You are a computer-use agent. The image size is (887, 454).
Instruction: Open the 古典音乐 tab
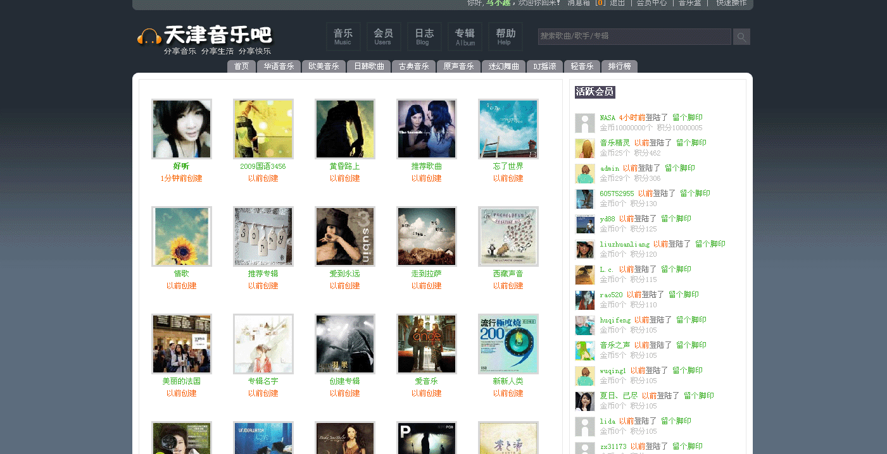414,66
